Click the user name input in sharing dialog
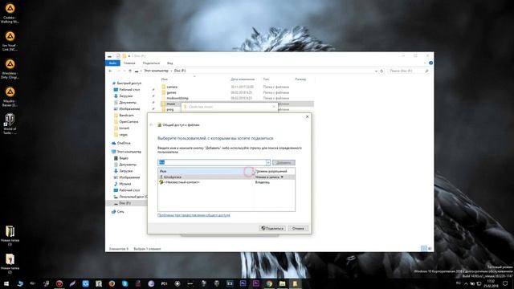This screenshot has height=289, width=514. point(212,162)
